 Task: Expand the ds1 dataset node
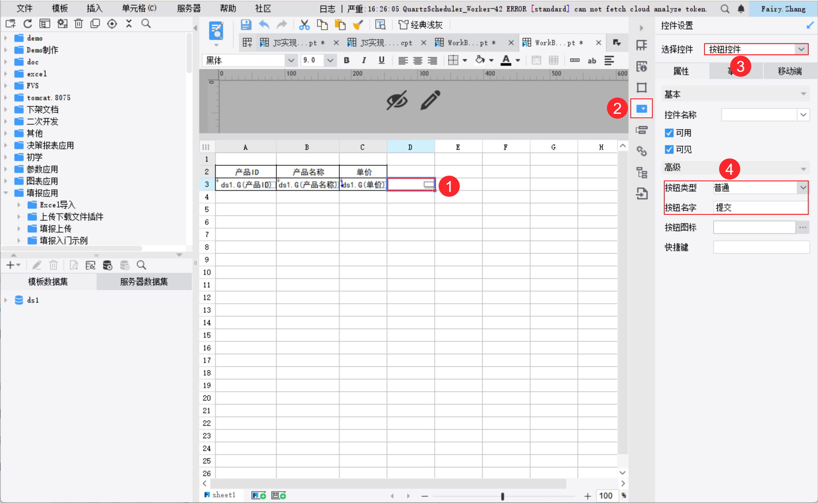click(6, 300)
